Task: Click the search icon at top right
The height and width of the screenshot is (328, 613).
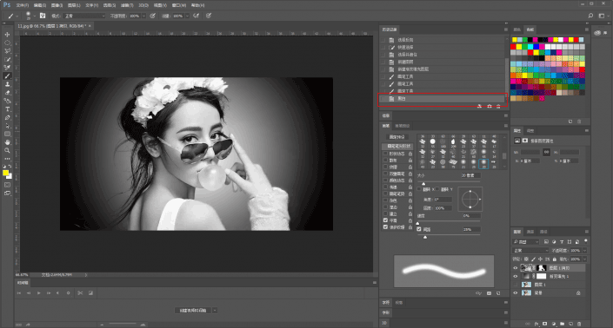Action: pos(590,16)
